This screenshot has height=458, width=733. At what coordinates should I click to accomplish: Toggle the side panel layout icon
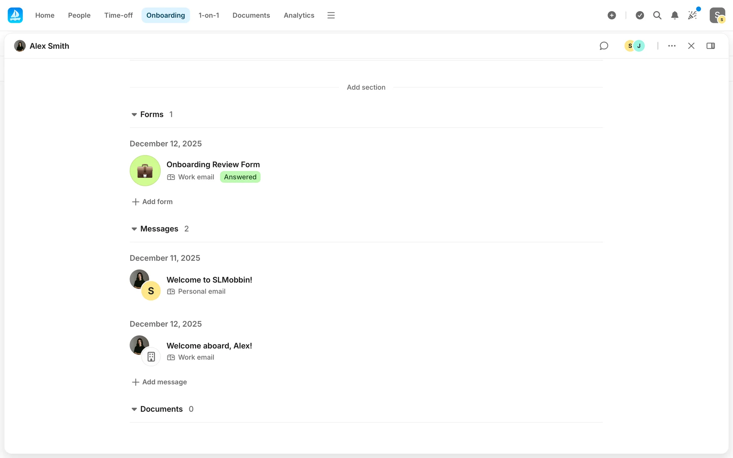pyautogui.click(x=710, y=46)
